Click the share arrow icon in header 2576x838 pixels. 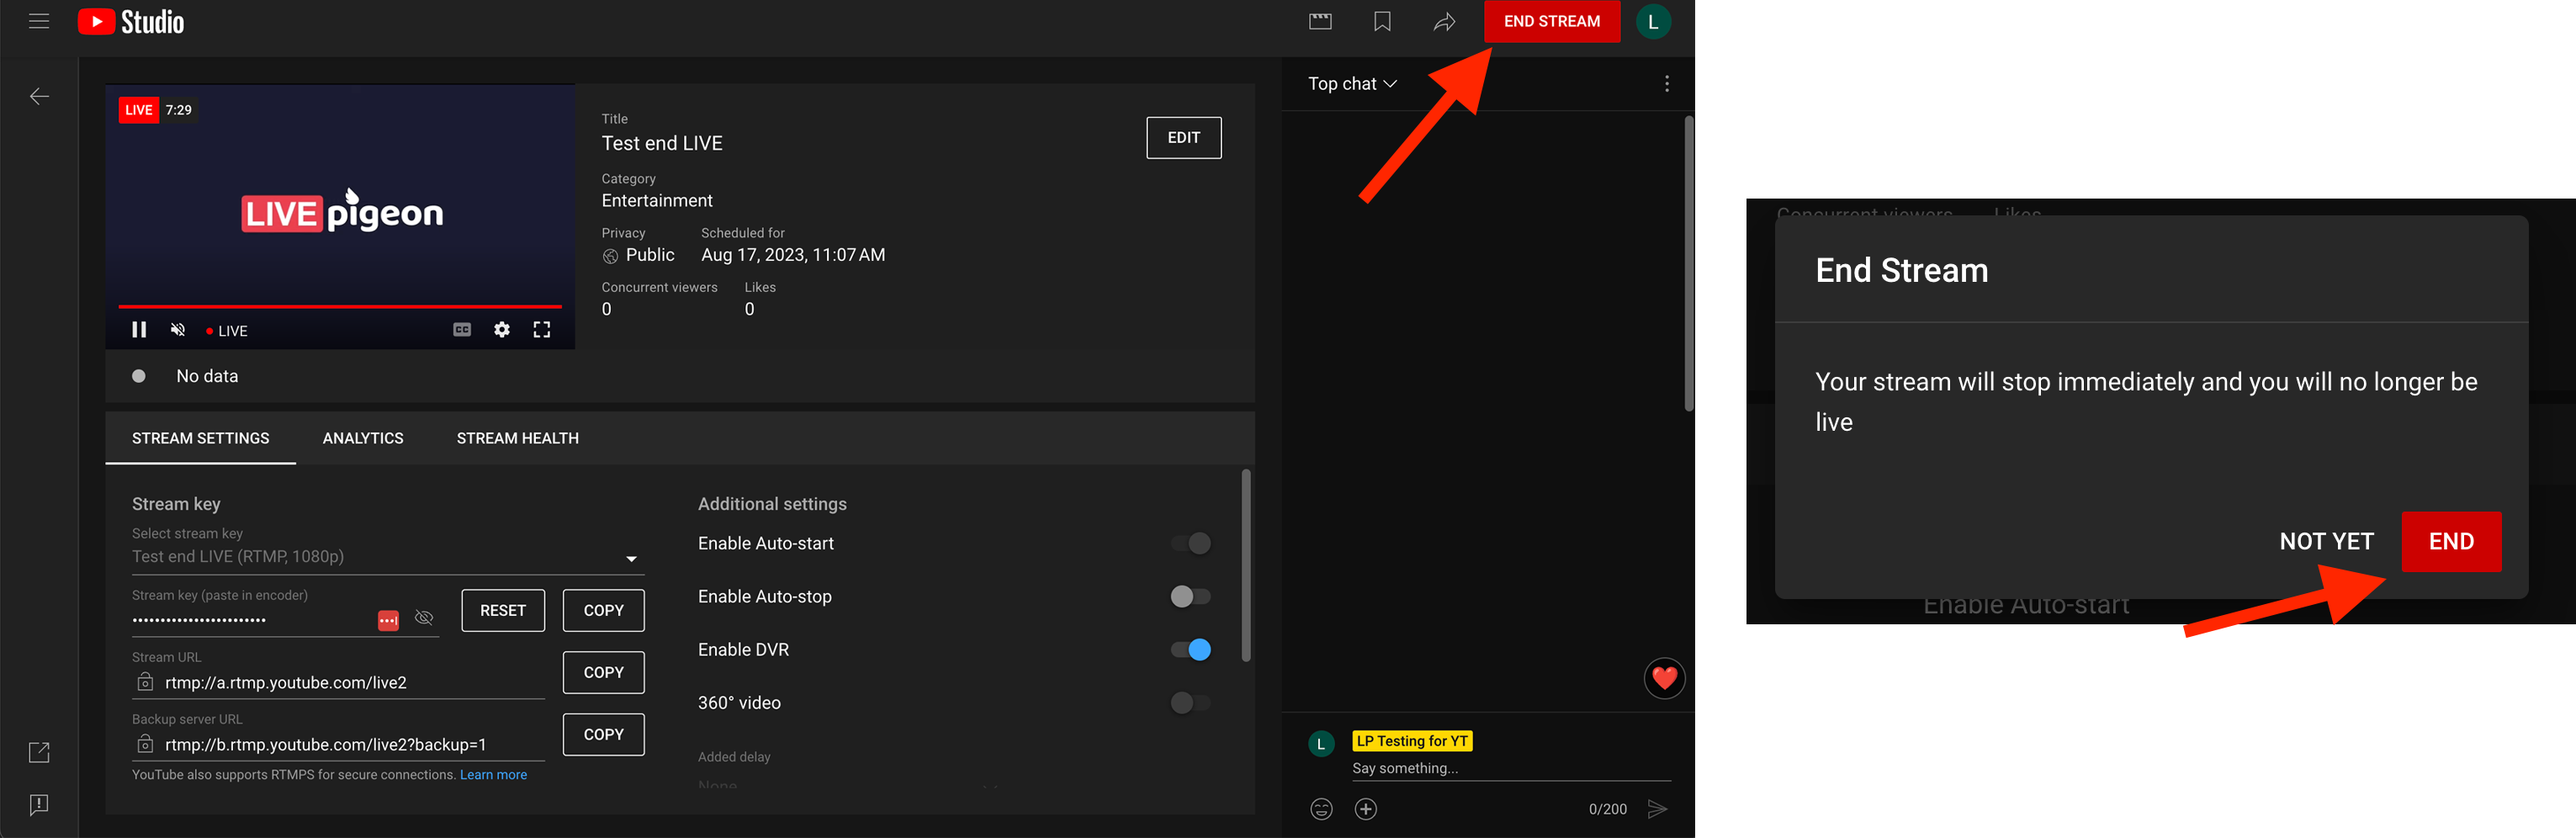1444,21
